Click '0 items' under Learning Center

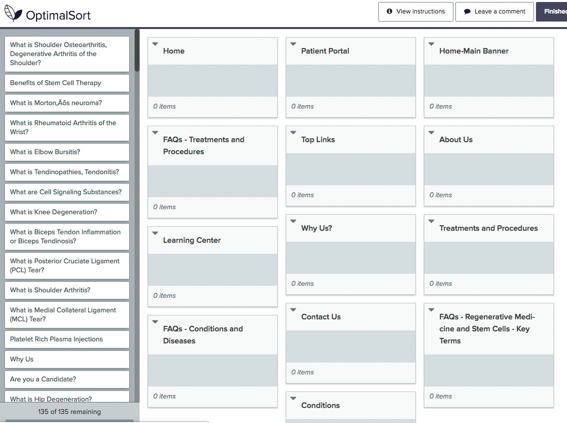point(165,296)
